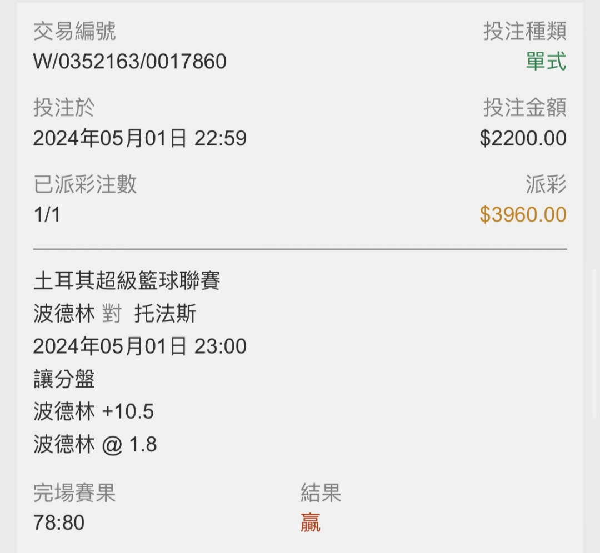Click the payout amount $3960.00
The image size is (600, 553).
click(x=523, y=214)
